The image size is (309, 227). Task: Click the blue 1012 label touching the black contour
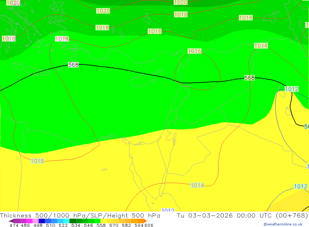coord(292,89)
